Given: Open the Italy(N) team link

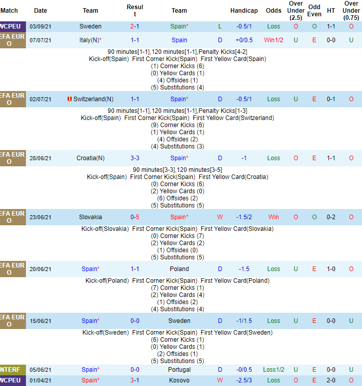Looking at the screenshot, I should tap(90, 40).
